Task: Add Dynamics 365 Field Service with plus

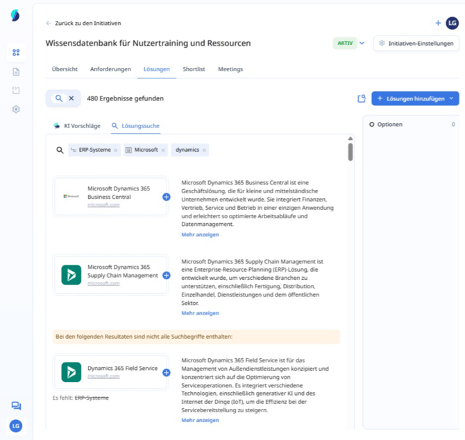Action: pos(167,373)
